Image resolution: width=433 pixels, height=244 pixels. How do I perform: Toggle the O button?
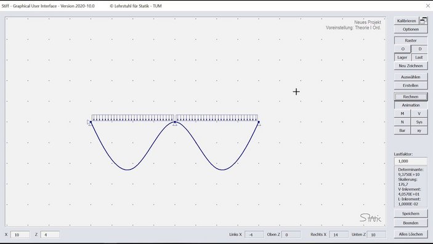click(403, 49)
